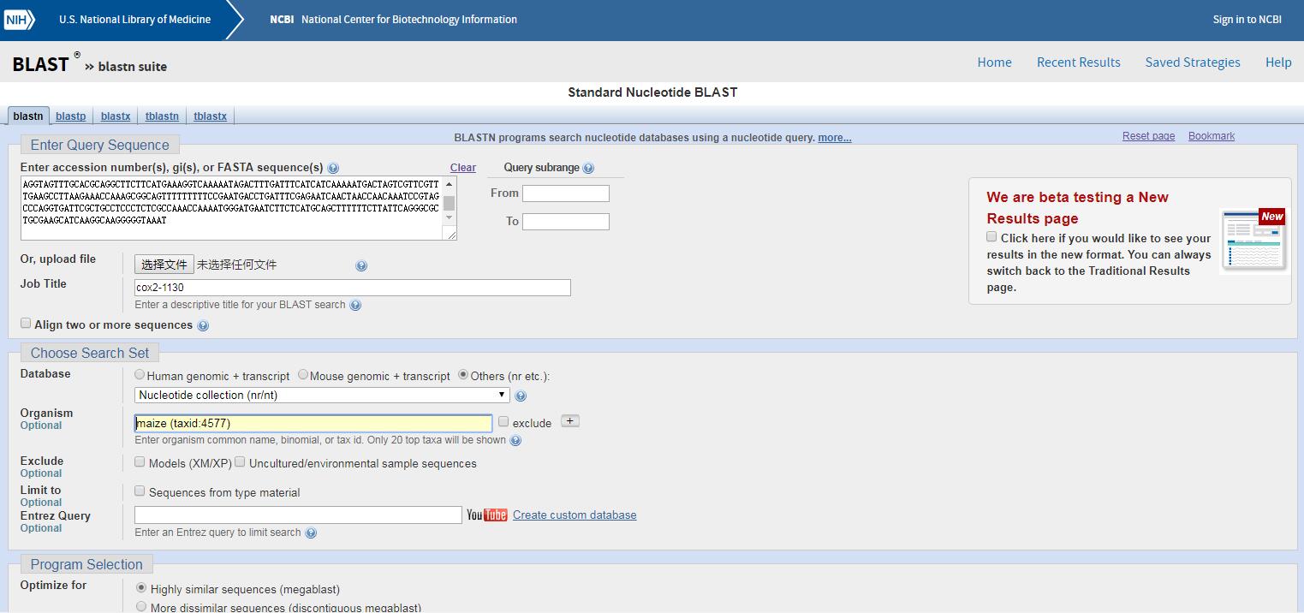
Task: Open Saved Strategies
Action: tap(1193, 62)
